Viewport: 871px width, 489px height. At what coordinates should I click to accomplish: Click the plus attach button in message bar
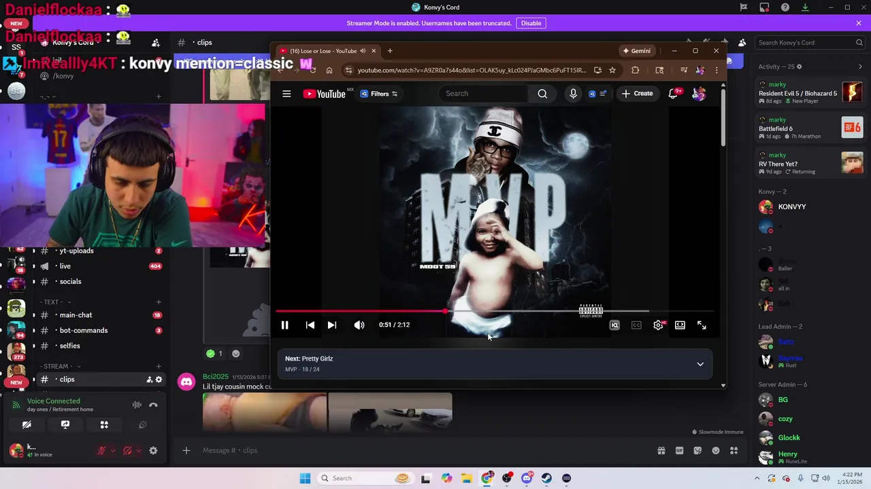click(186, 450)
